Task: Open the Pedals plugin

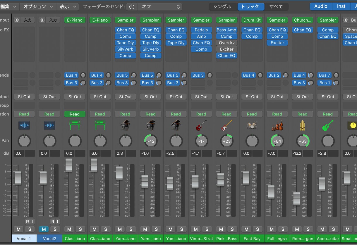Action: coord(201,30)
